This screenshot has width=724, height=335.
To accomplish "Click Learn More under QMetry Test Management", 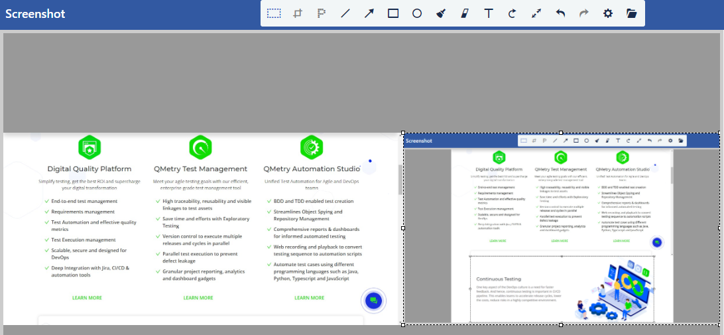I will 198,298.
